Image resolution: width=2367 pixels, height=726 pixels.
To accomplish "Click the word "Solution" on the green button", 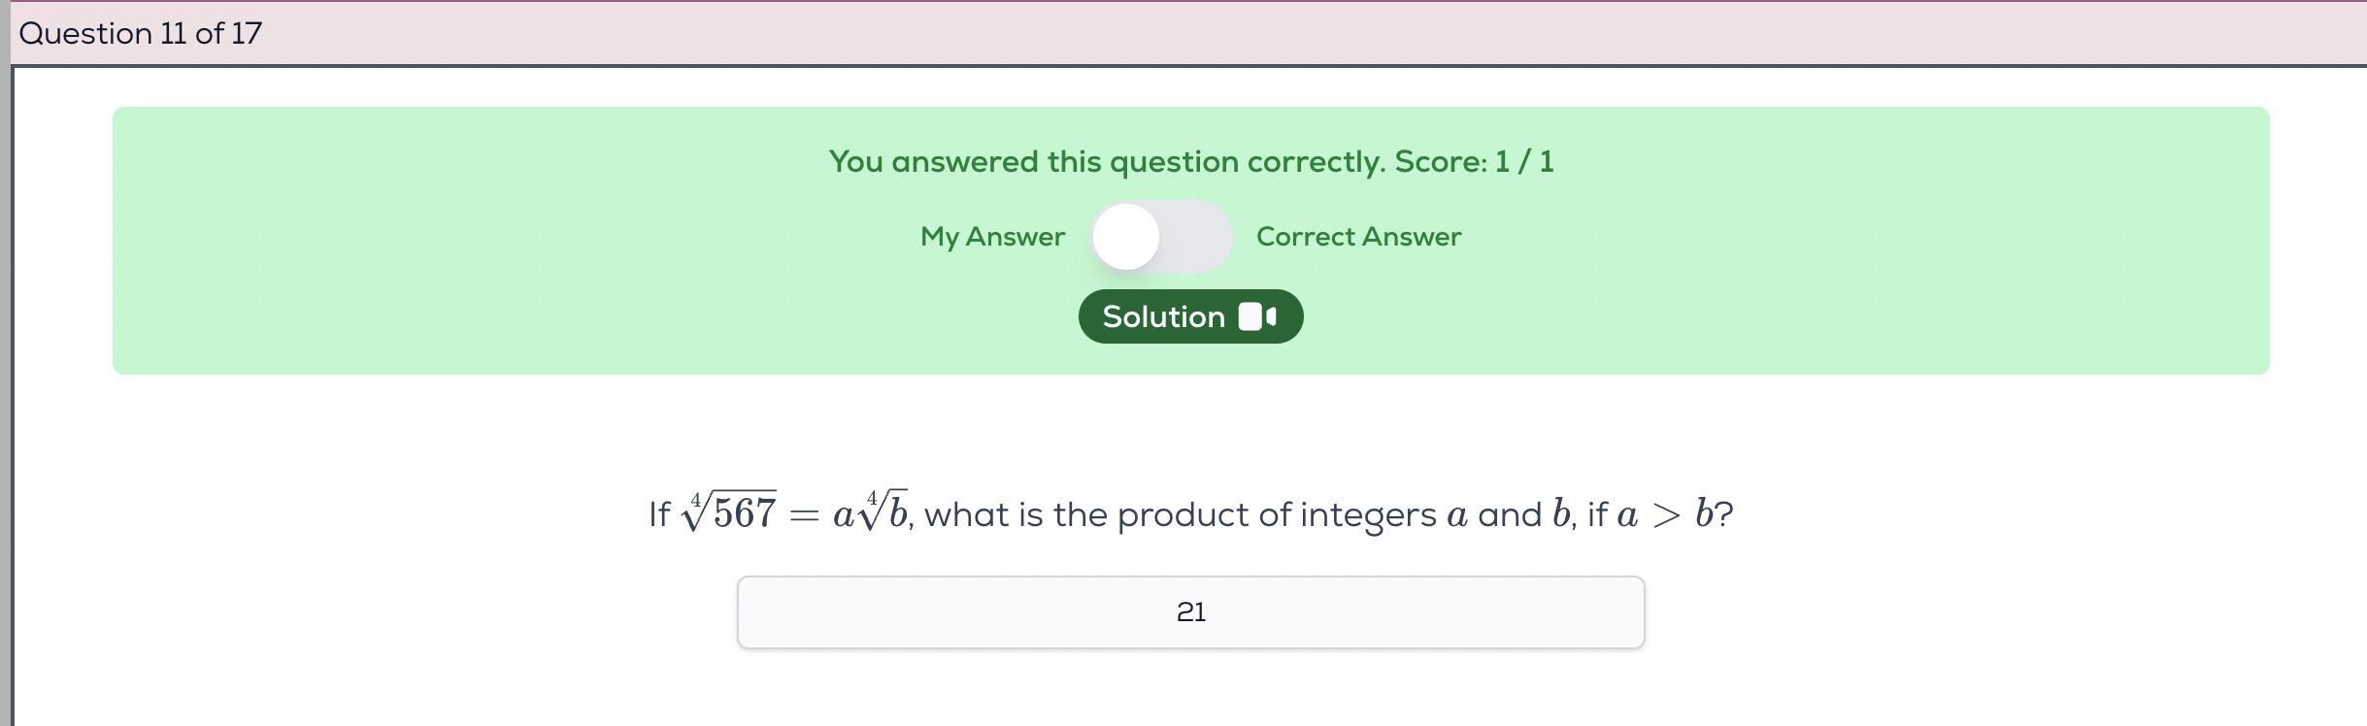I will click(x=1163, y=316).
